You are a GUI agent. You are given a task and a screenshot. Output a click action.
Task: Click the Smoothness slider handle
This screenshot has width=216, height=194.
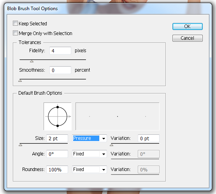(20, 81)
